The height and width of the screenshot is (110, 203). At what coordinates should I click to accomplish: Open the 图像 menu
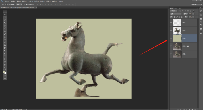[19, 1]
